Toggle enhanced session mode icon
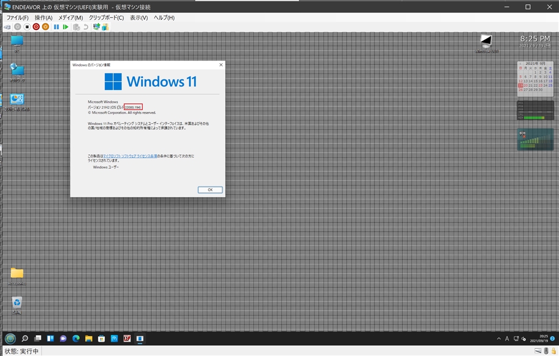This screenshot has width=559, height=356. tap(96, 27)
